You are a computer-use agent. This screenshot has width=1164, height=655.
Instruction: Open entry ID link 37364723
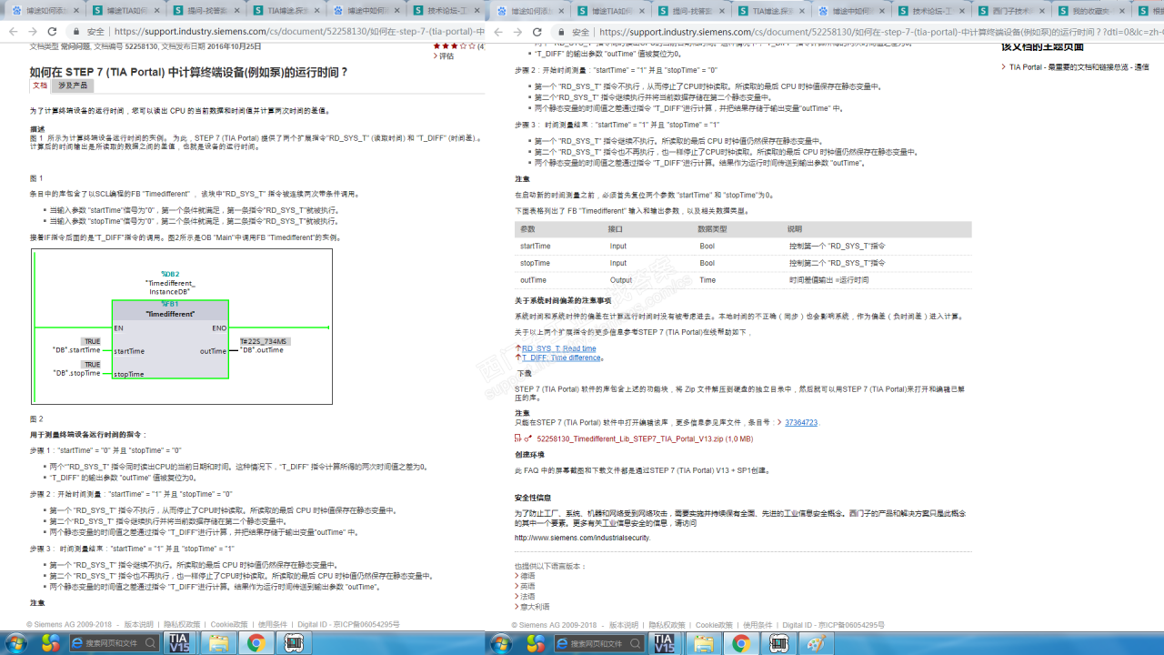click(801, 422)
